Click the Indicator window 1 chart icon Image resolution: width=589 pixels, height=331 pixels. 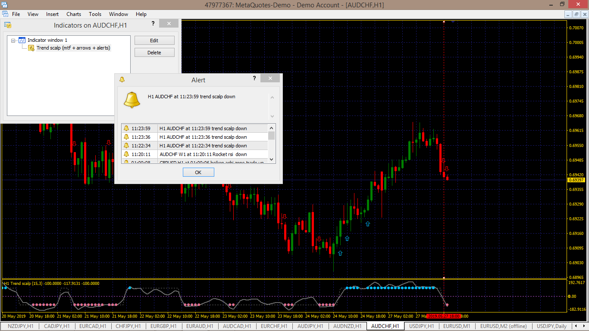click(x=22, y=40)
